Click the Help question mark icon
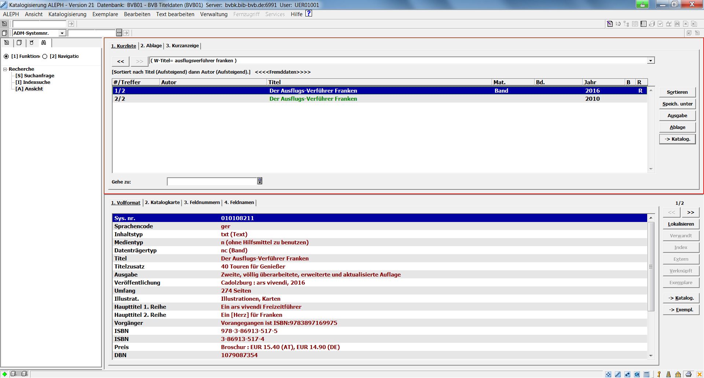 [x=309, y=14]
